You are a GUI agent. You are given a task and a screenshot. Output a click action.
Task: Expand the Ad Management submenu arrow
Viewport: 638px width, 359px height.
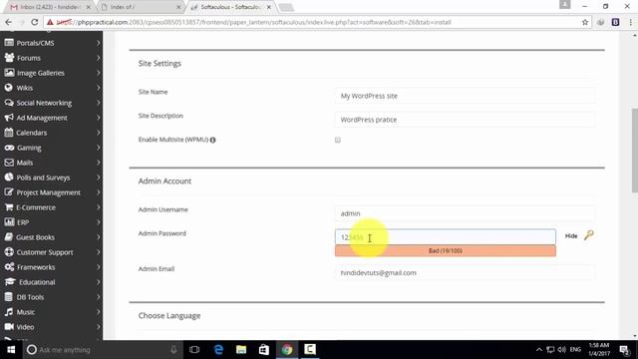(98, 118)
